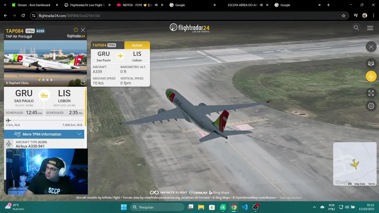
Task: Open the weather widget showing 20°C Nublado
Action: tap(15, 207)
